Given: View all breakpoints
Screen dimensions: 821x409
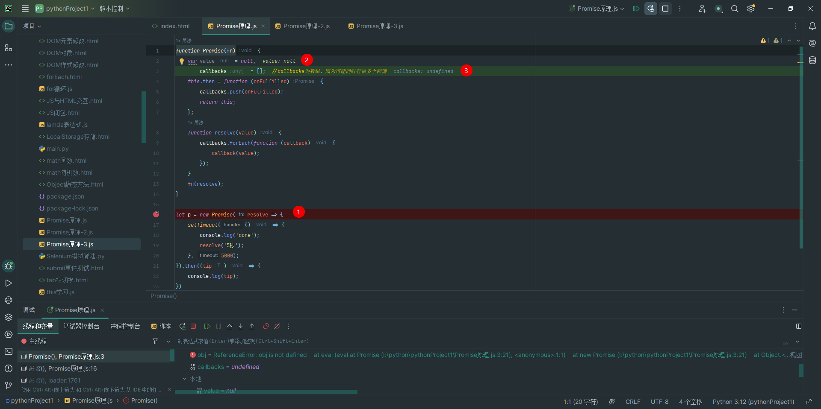Looking at the screenshot, I should (x=266, y=326).
